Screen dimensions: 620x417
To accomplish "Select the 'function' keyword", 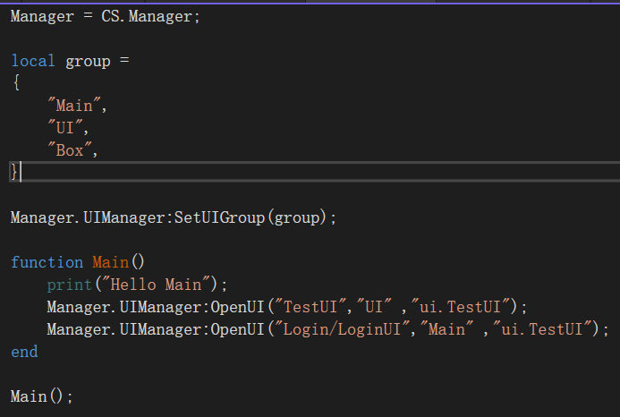I will pos(47,262).
